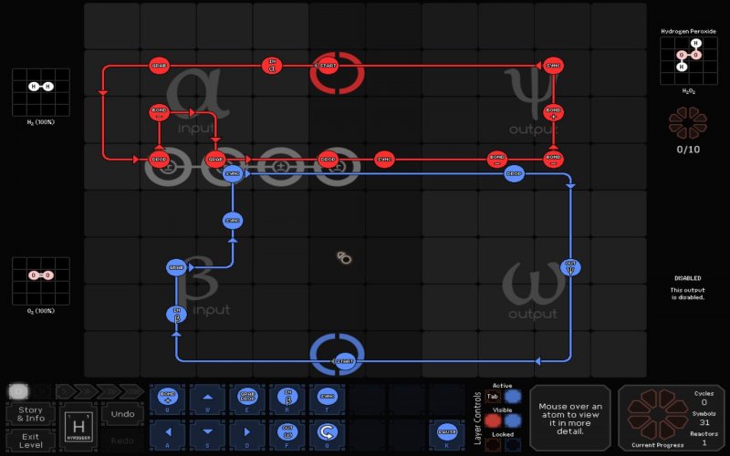
Task: Open Story & Info
Action: (30, 414)
